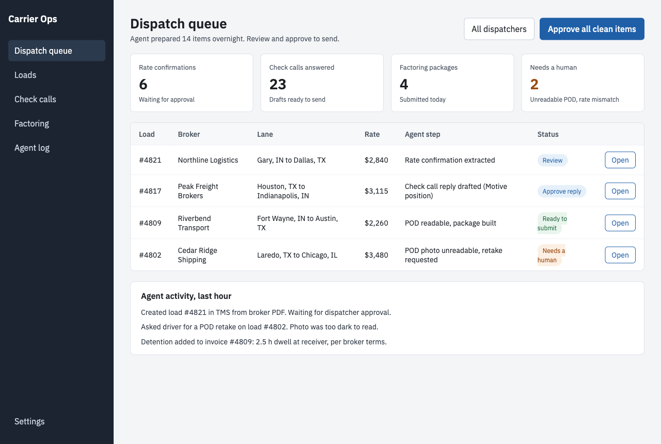Click the Broker column header
This screenshot has width=661, height=444.
point(189,134)
